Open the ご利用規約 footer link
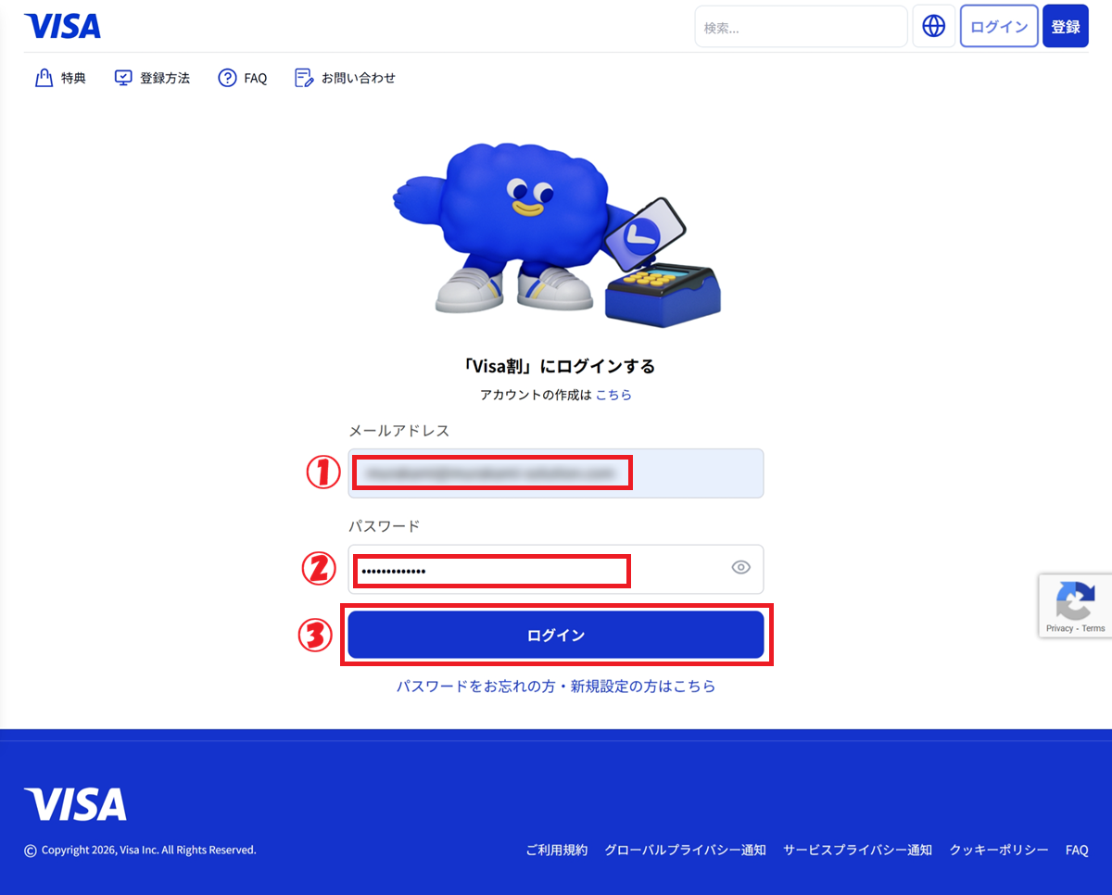The image size is (1112, 895). [x=556, y=850]
